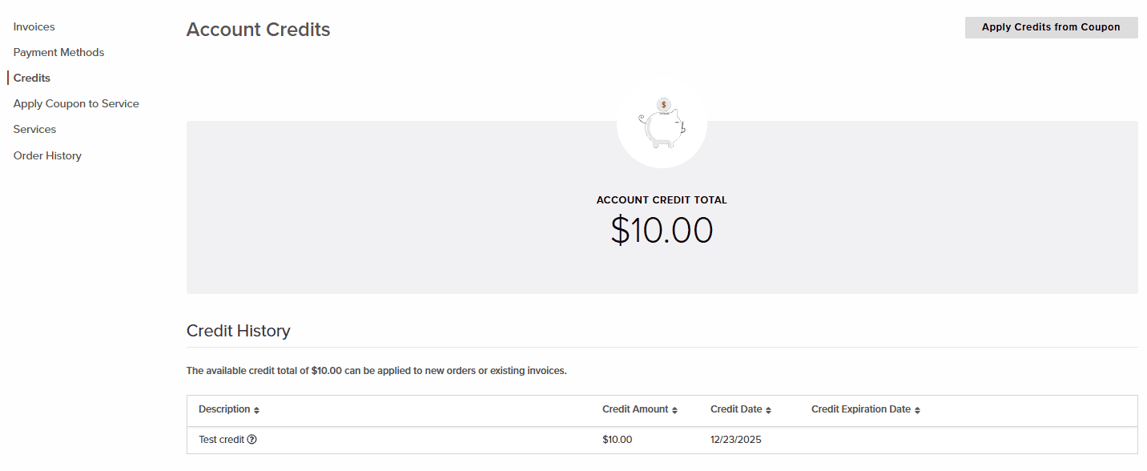Click the Description column sort icon

(256, 409)
